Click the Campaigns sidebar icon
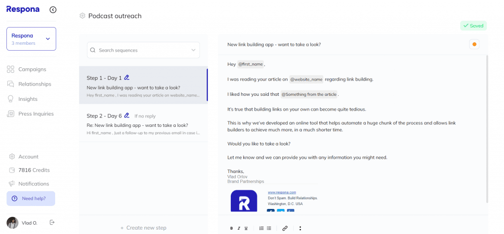 (x=11, y=69)
